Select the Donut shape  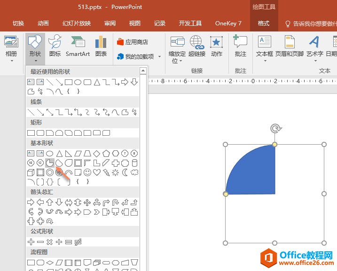click(50, 172)
